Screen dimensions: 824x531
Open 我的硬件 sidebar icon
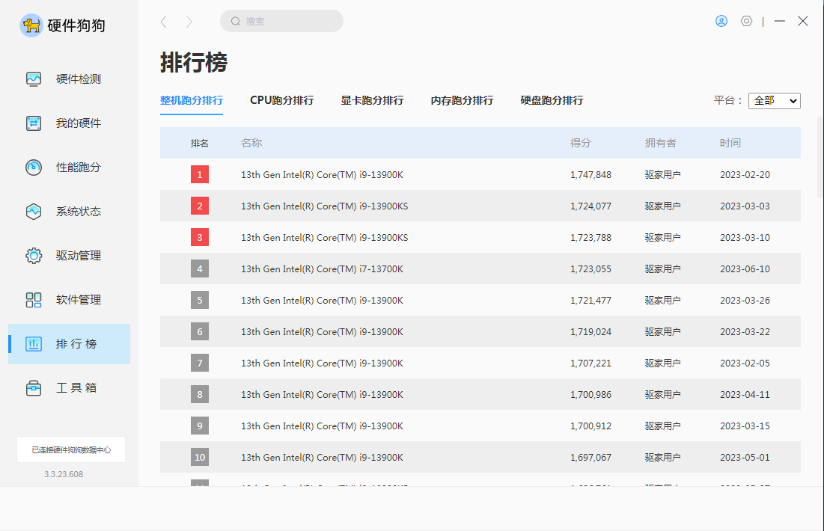point(34,123)
